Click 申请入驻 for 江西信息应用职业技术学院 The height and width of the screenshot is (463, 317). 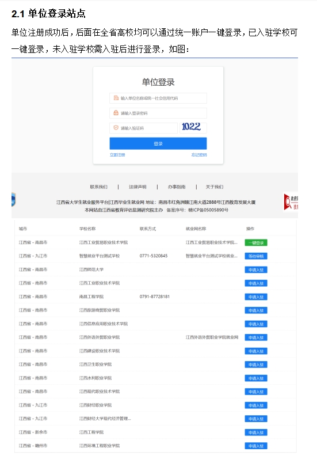coord(256,324)
